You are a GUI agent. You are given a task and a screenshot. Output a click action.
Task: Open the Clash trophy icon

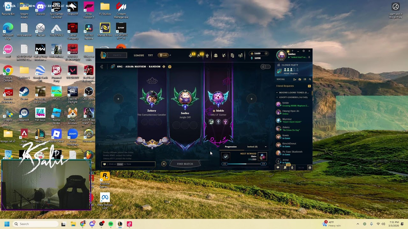(207, 55)
